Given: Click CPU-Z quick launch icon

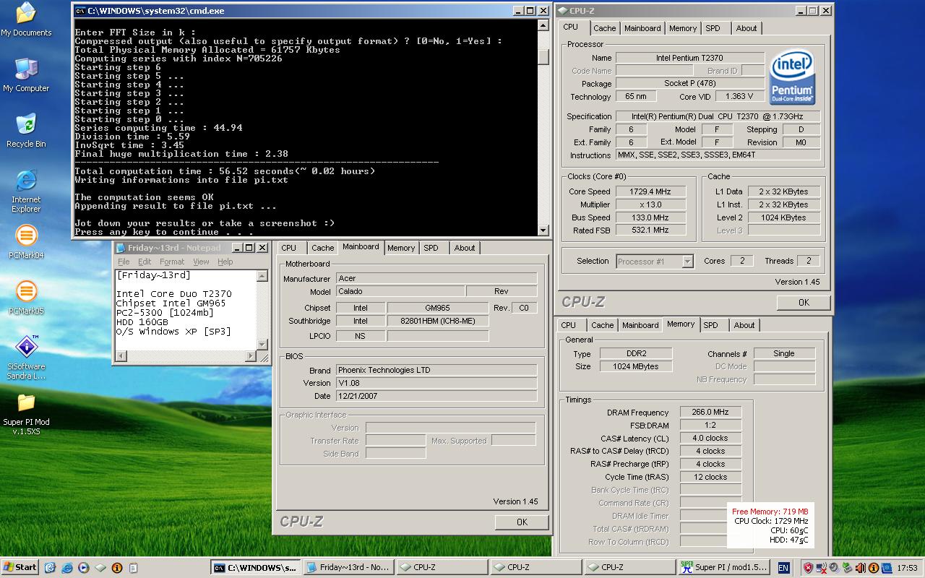Looking at the screenshot, I should pos(100,568).
